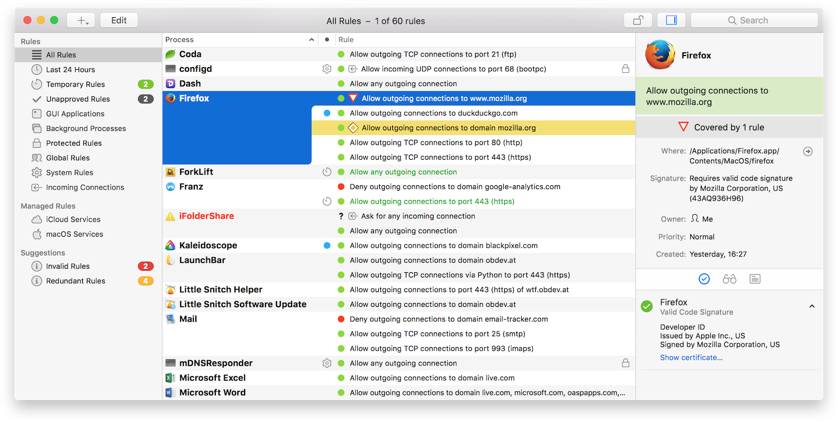The width and height of the screenshot is (838, 422).
Task: Click the gear icon on configd row
Action: pyautogui.click(x=327, y=69)
